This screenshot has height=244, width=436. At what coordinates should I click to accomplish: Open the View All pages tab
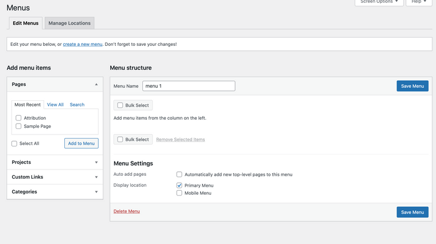(x=55, y=105)
